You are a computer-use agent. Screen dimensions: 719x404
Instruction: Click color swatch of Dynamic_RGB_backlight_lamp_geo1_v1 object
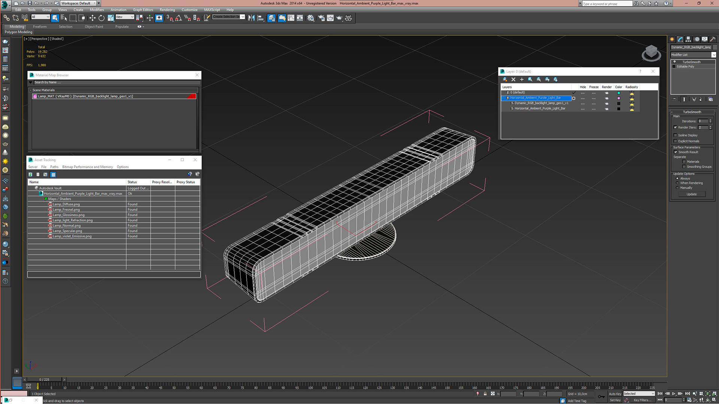tap(619, 103)
